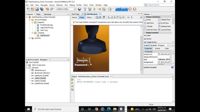
Task: Click the foreground color swatch in Properties
Action: coord(159,62)
